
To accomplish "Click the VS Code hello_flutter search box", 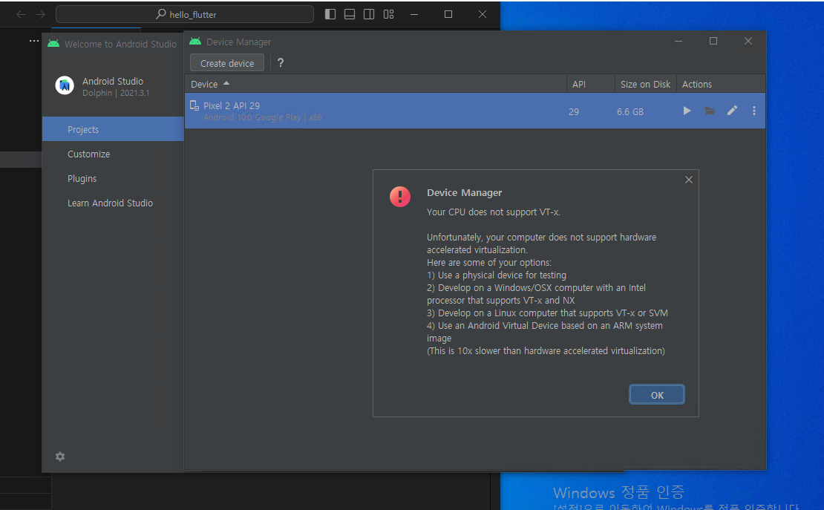I will point(184,14).
